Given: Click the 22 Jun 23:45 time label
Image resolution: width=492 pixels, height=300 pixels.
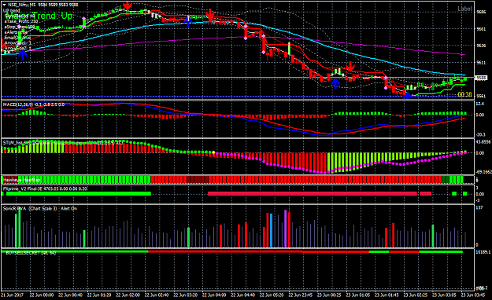Looking at the screenshot, I should pyautogui.click(x=301, y=295).
